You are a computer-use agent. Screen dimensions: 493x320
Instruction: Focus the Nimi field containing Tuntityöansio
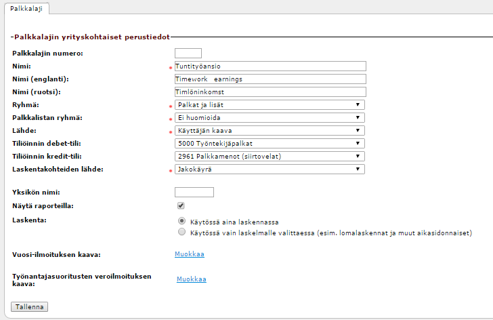point(270,66)
